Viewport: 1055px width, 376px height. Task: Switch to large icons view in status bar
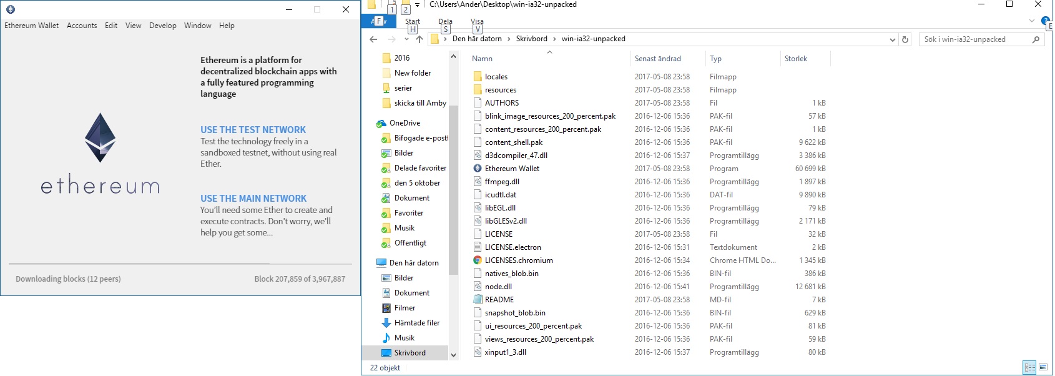pos(1043,367)
